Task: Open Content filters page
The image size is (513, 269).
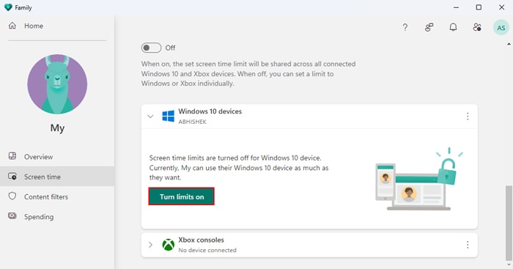Action: 57,196
